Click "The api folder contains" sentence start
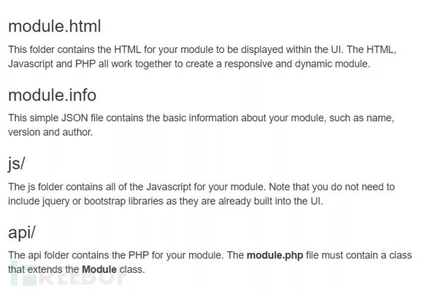This screenshot has width=421, height=290. point(59,255)
